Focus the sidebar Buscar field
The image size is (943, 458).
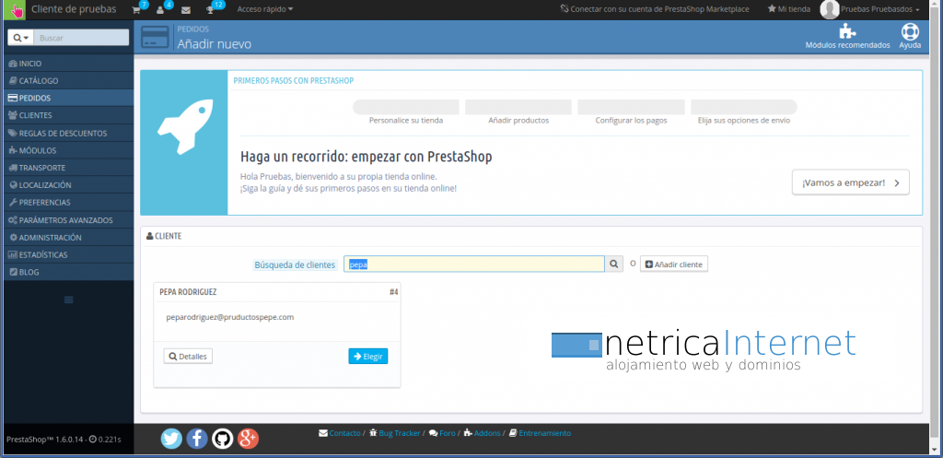point(81,37)
